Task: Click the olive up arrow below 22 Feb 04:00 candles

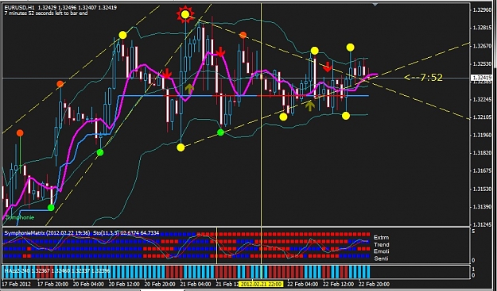Action: pos(310,105)
